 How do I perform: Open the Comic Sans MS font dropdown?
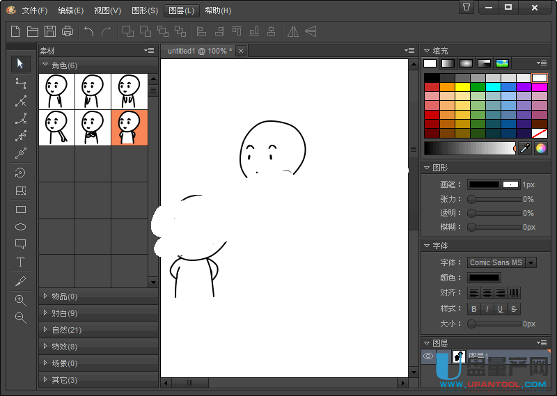tap(531, 262)
